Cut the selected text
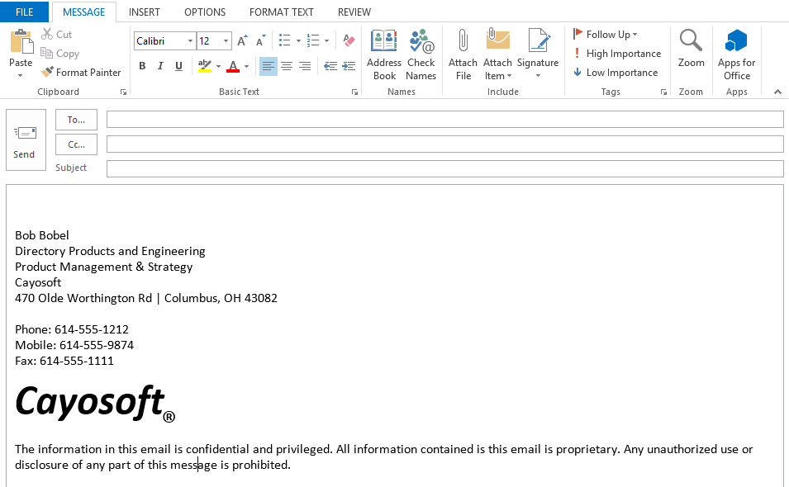This screenshot has height=487, width=789. click(56, 34)
